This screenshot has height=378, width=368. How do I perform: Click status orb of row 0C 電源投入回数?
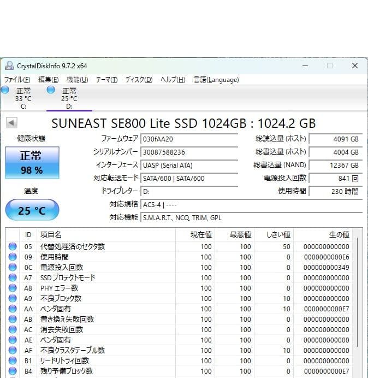click(x=13, y=267)
